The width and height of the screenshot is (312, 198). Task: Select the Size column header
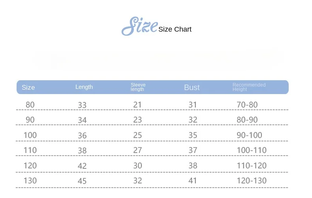pos(28,87)
